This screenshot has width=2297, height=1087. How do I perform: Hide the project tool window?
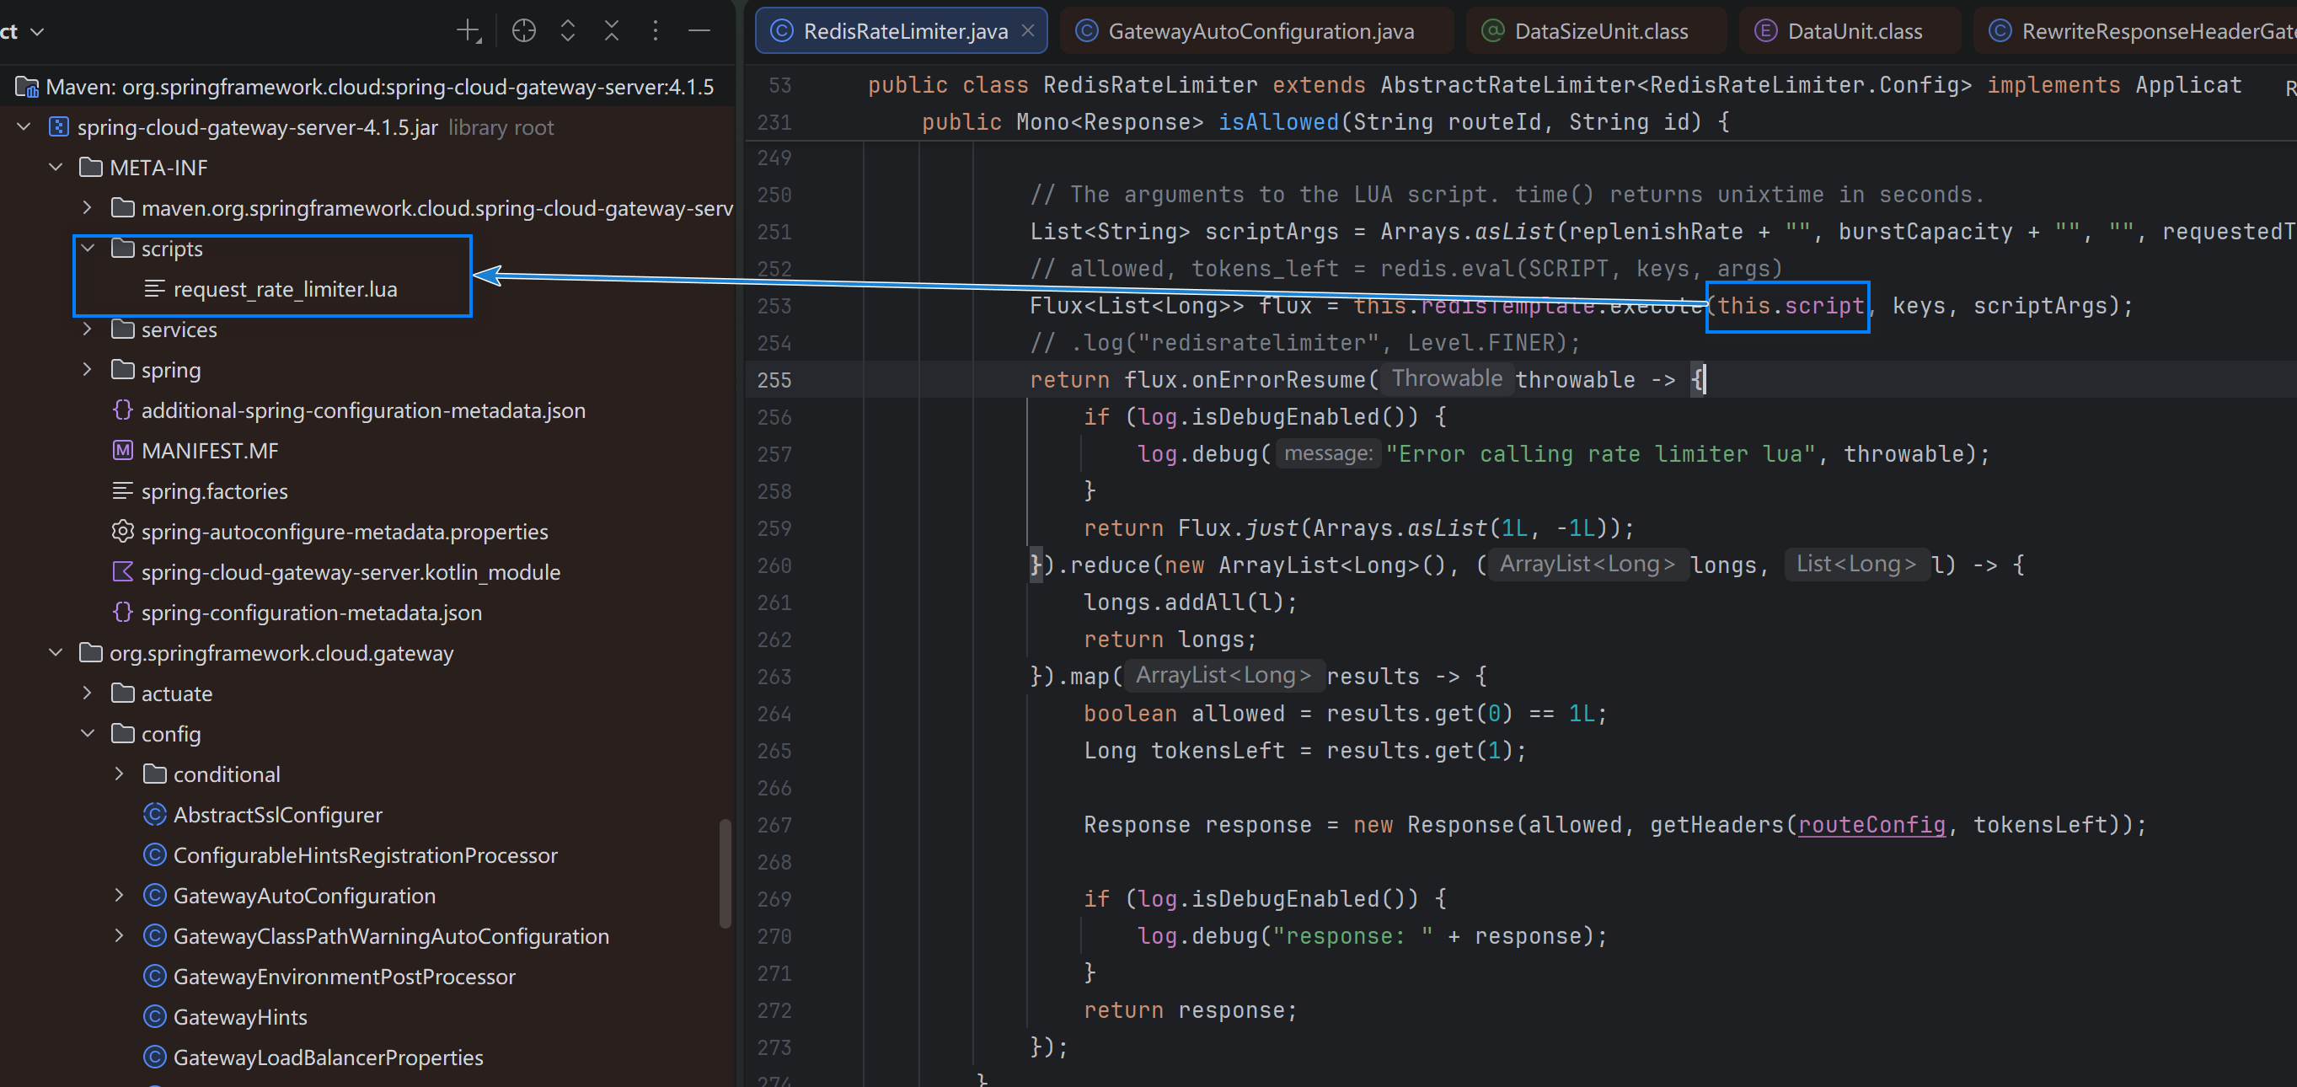[x=699, y=31]
